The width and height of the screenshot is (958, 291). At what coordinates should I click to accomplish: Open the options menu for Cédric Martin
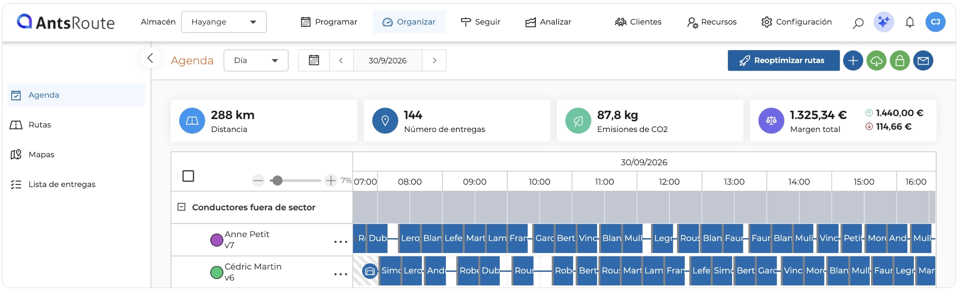point(341,274)
